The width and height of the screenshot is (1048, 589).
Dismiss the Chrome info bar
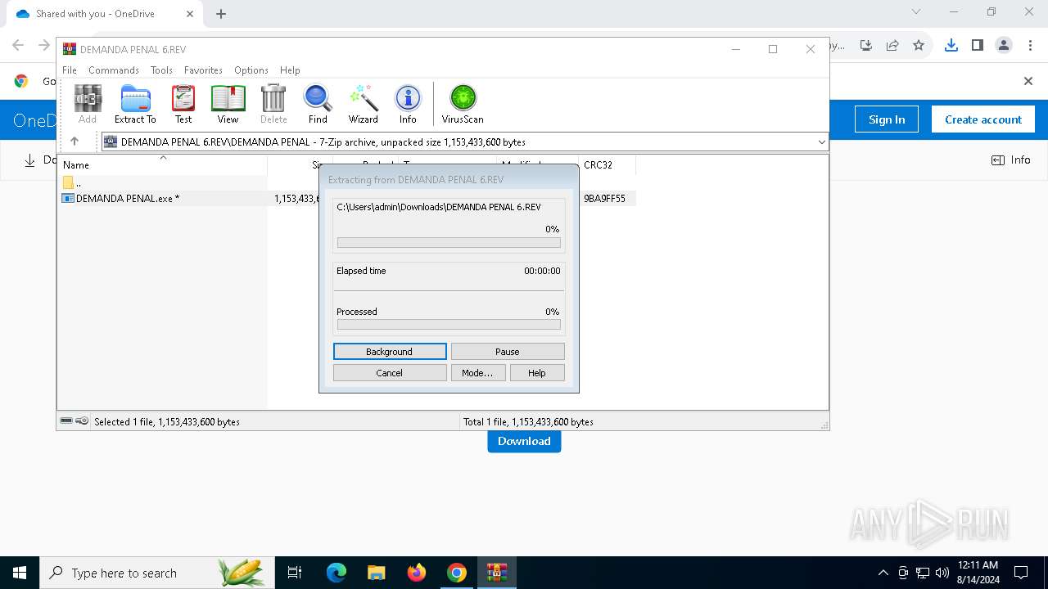tap(1028, 81)
